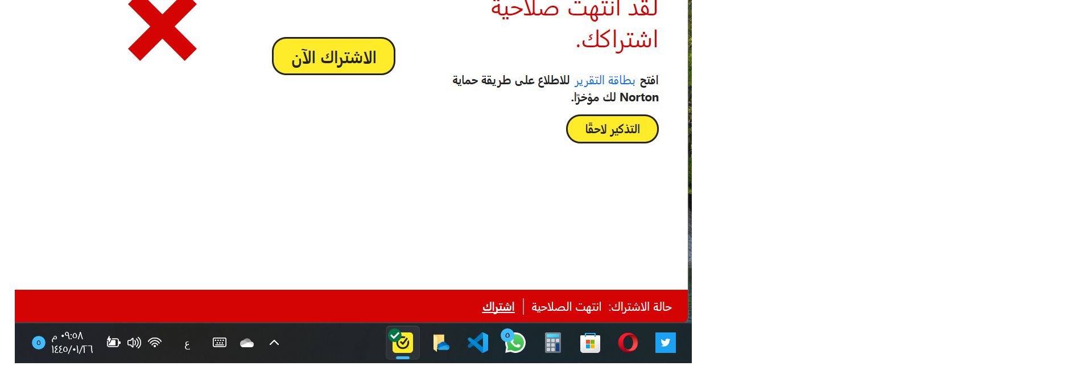Viewport: 1069px width, 370px height.
Task: Open the clock and date flyout
Action: tap(72, 343)
